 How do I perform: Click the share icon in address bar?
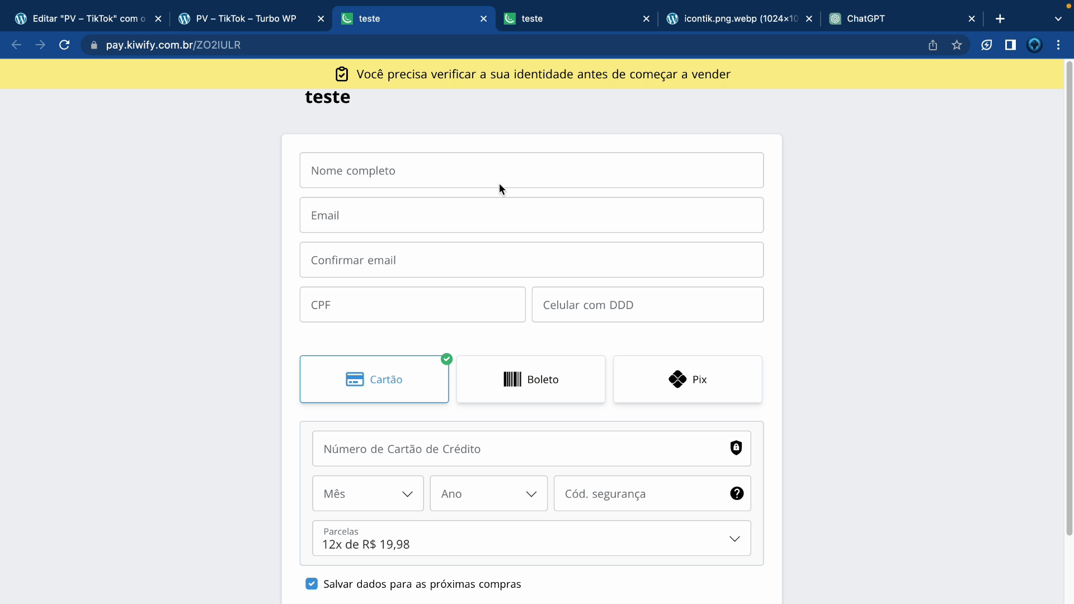[932, 45]
